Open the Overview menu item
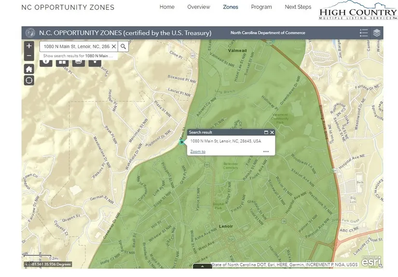 (x=198, y=7)
